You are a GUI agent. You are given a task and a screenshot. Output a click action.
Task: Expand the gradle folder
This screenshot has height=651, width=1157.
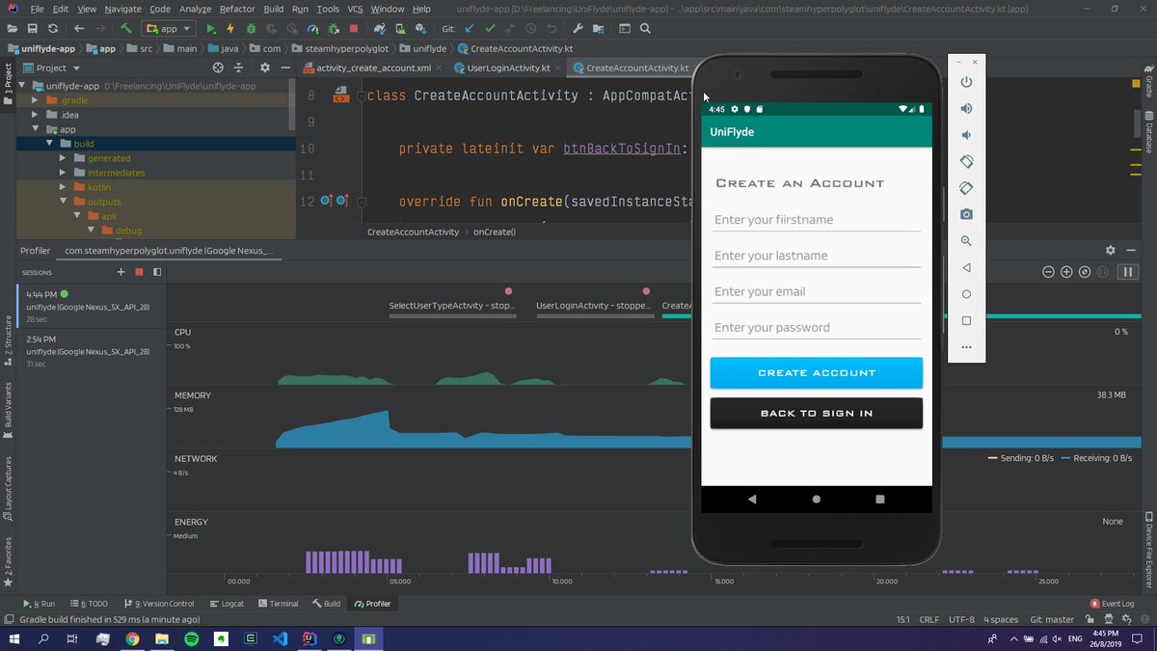[x=36, y=99]
